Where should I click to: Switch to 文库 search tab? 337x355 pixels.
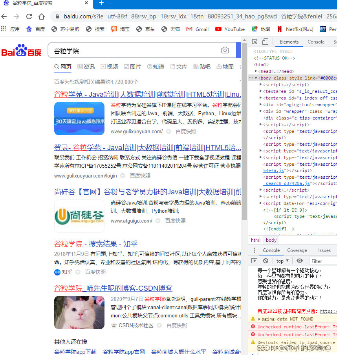click(179, 67)
